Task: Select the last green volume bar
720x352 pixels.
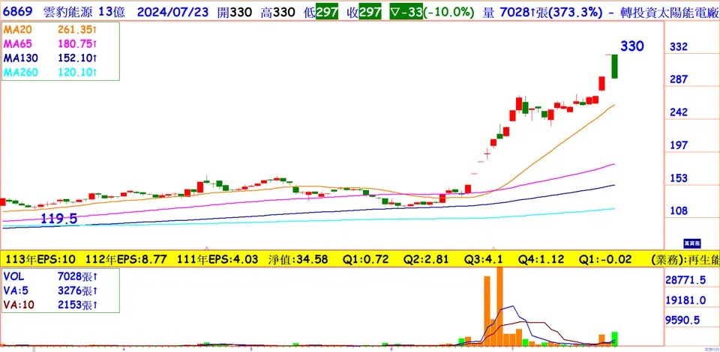Action: pos(614,339)
